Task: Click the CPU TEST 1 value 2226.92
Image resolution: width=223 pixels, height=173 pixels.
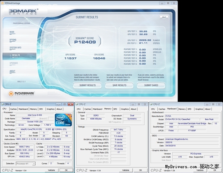Action: click(x=145, y=40)
